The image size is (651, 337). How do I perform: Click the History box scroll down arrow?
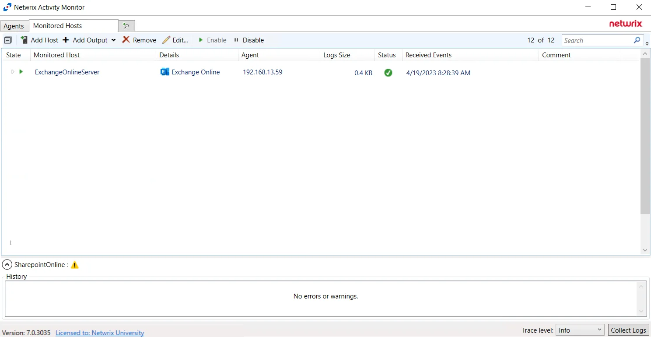click(x=642, y=311)
